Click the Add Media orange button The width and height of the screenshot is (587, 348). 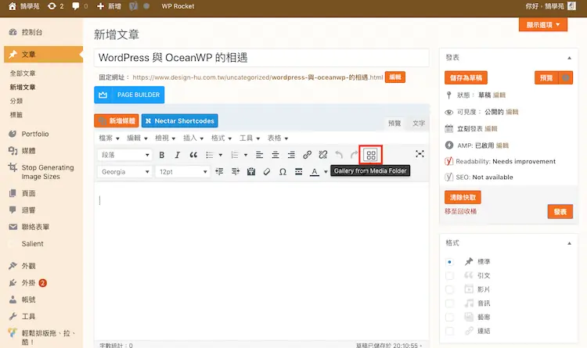point(117,121)
